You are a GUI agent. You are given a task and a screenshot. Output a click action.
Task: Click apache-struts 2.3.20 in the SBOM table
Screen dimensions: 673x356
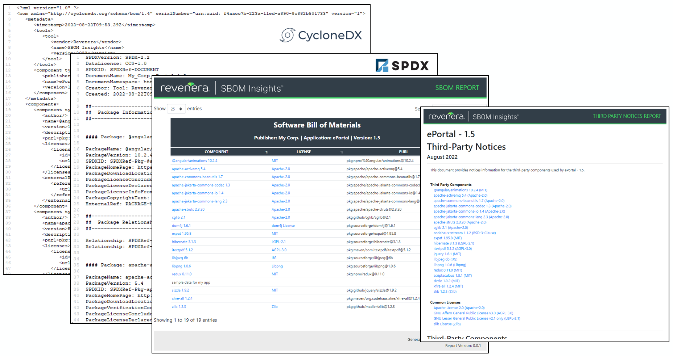[188, 209]
